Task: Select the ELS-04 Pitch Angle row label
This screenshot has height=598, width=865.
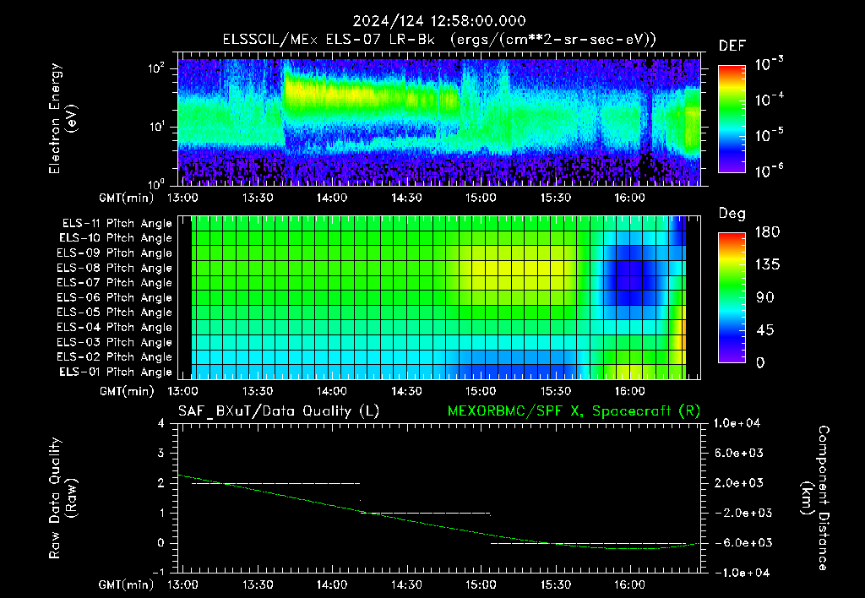Action: click(x=115, y=328)
